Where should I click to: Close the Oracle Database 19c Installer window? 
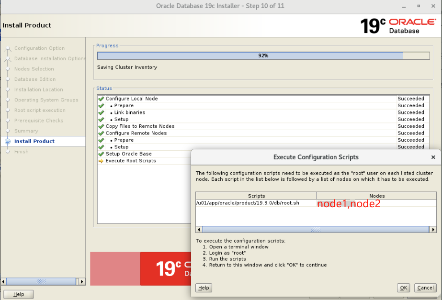433,6
